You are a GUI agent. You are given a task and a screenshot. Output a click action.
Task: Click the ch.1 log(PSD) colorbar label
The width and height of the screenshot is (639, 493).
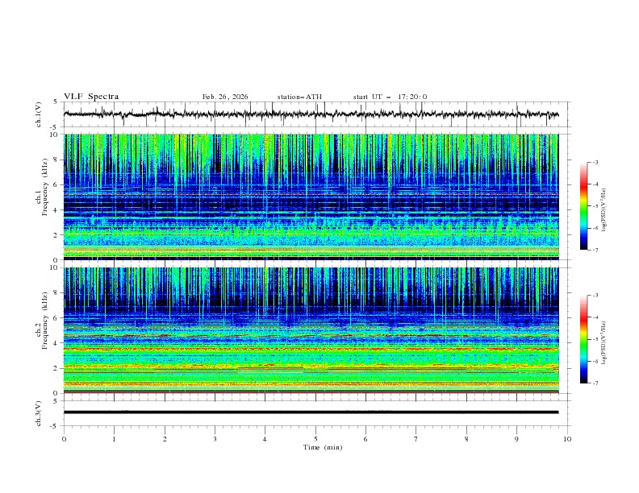(x=603, y=210)
